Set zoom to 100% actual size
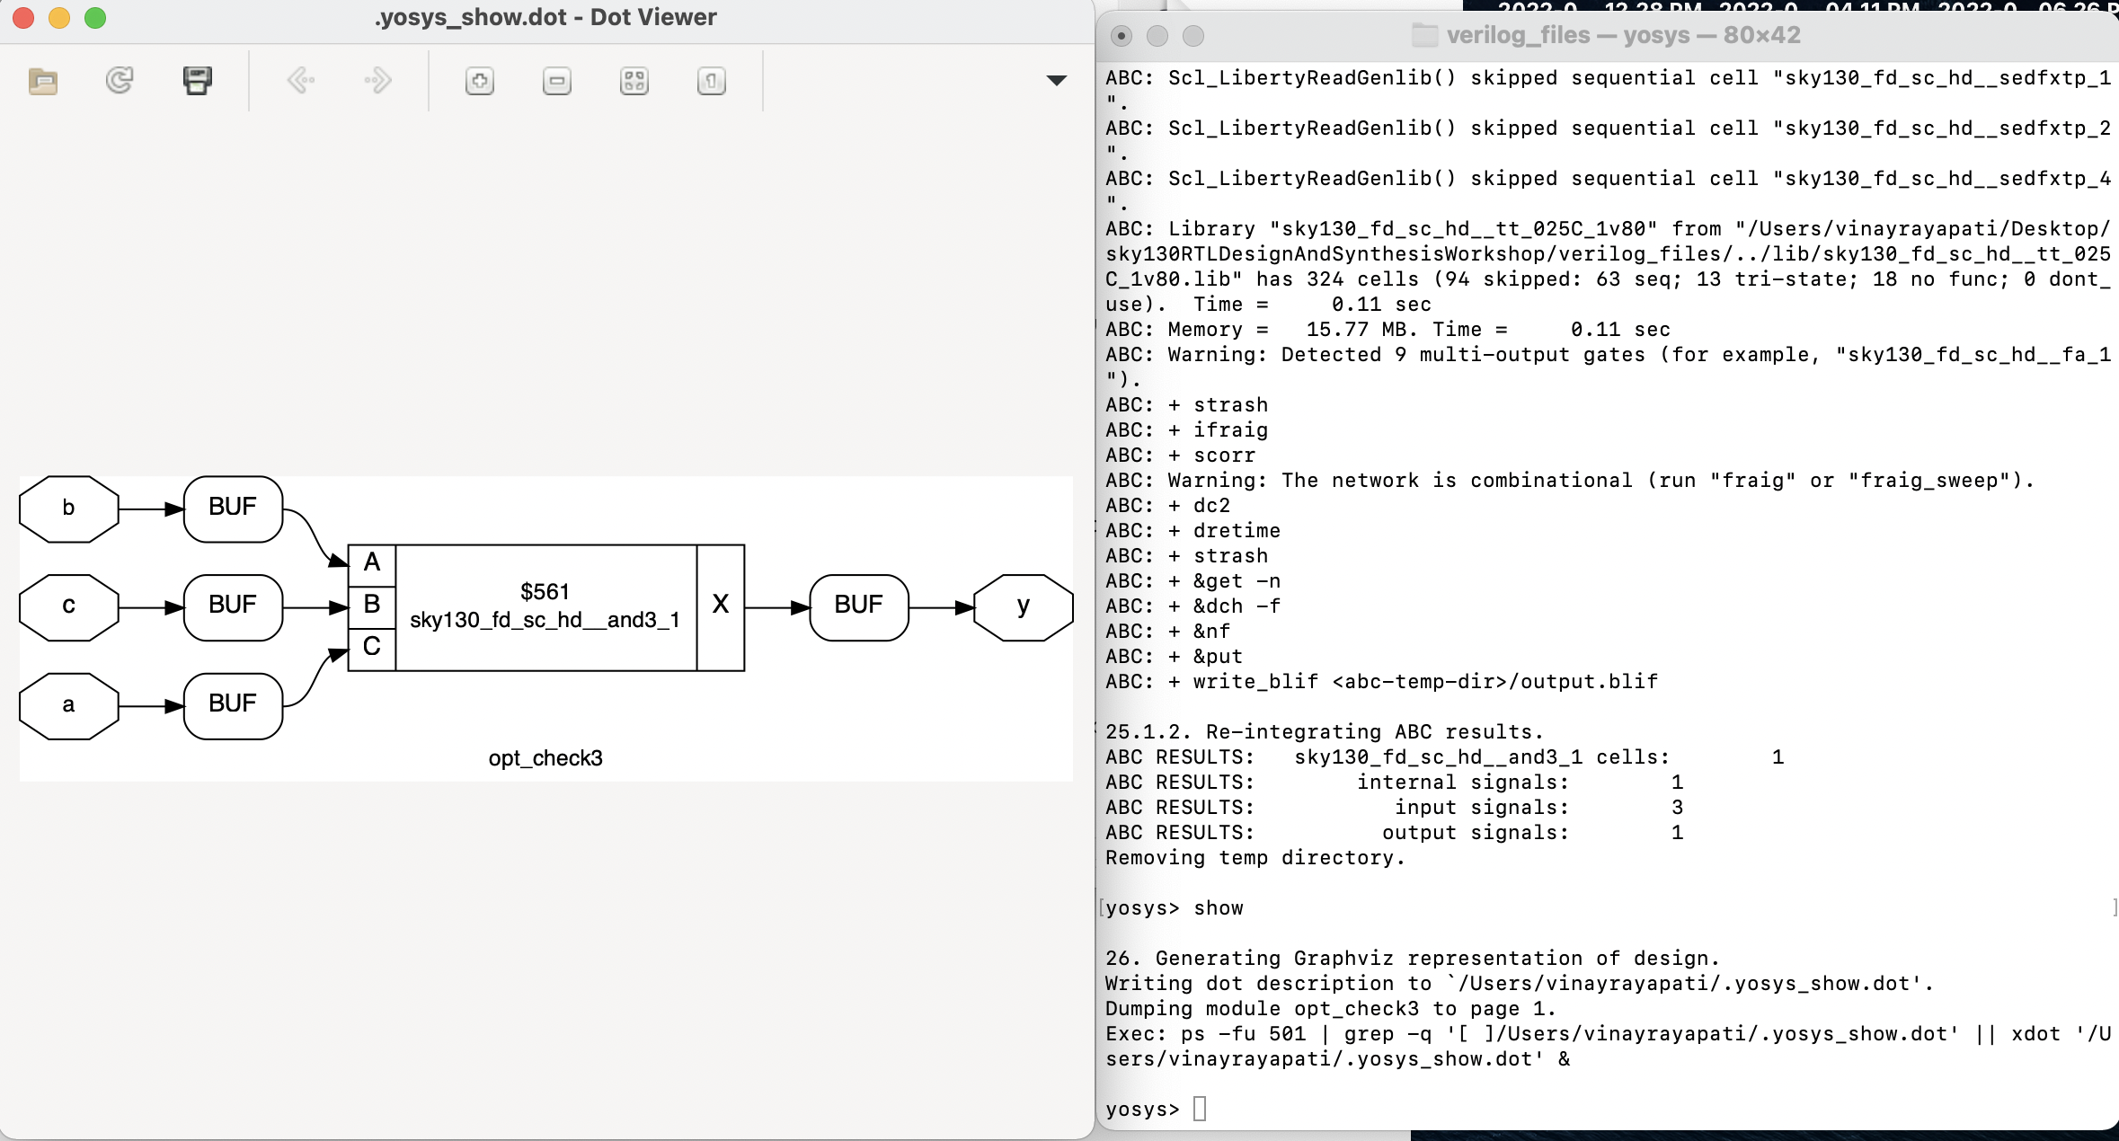 tap(710, 80)
